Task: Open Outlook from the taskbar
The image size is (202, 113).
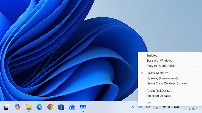Action: click(x=72, y=107)
